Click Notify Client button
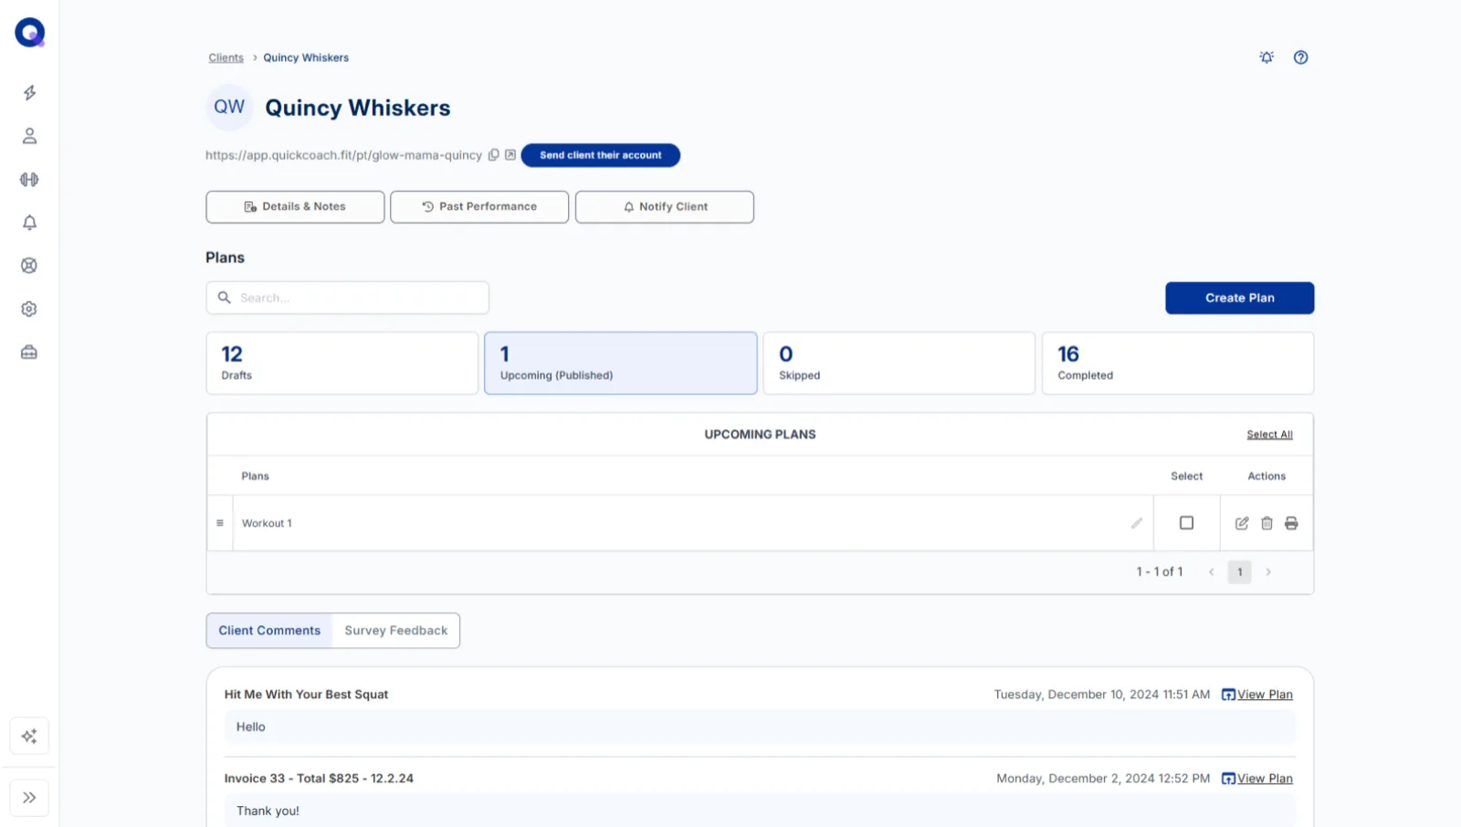This screenshot has width=1461, height=827. [x=665, y=207]
